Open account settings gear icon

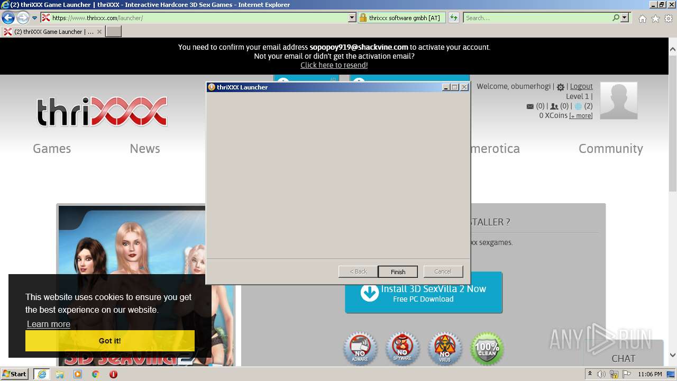[x=561, y=87]
